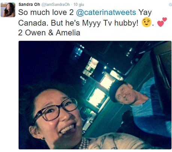Follow the @caterinatweets mention link

[106, 12]
